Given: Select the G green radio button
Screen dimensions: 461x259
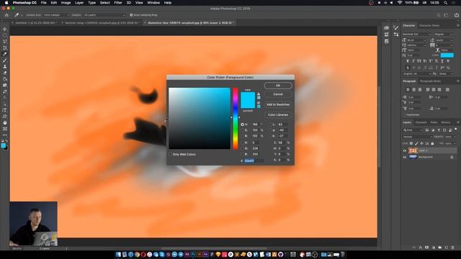Looking at the screenshot, I should [x=242, y=149].
